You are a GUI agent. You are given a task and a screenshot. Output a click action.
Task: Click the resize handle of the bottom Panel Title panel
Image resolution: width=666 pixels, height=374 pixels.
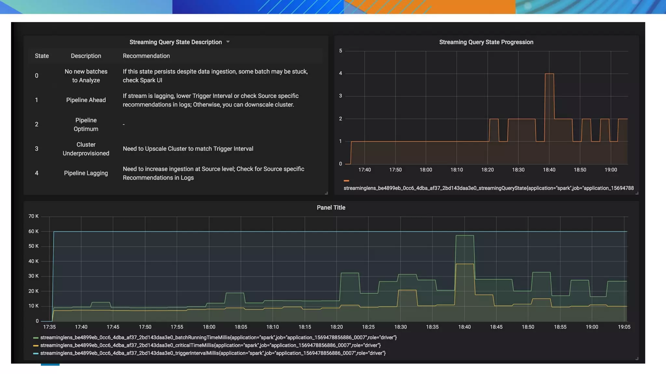[637, 359]
